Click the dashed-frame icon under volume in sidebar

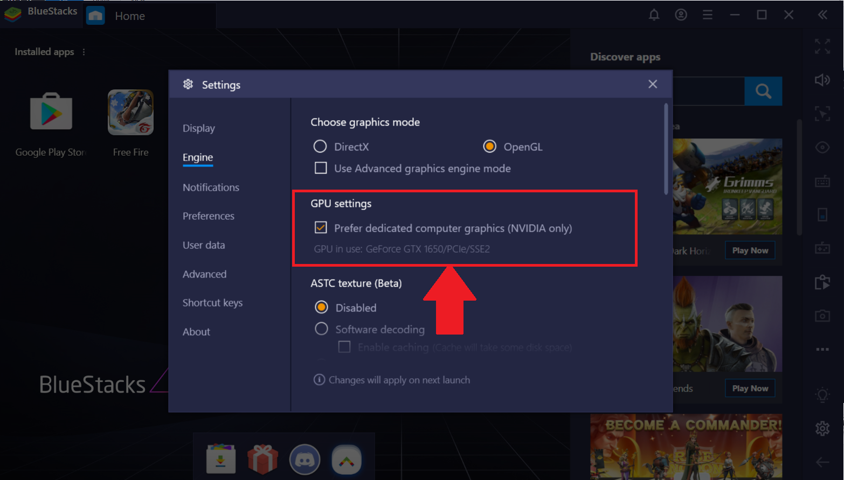tap(822, 114)
